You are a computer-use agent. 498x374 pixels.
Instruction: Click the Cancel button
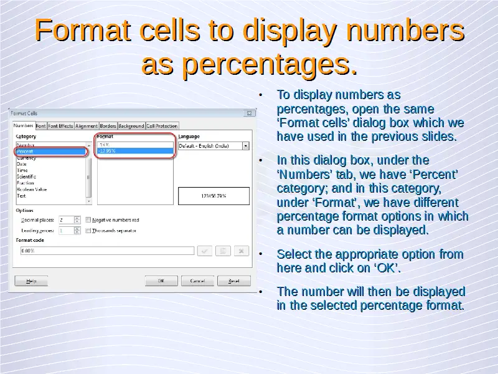(197, 281)
